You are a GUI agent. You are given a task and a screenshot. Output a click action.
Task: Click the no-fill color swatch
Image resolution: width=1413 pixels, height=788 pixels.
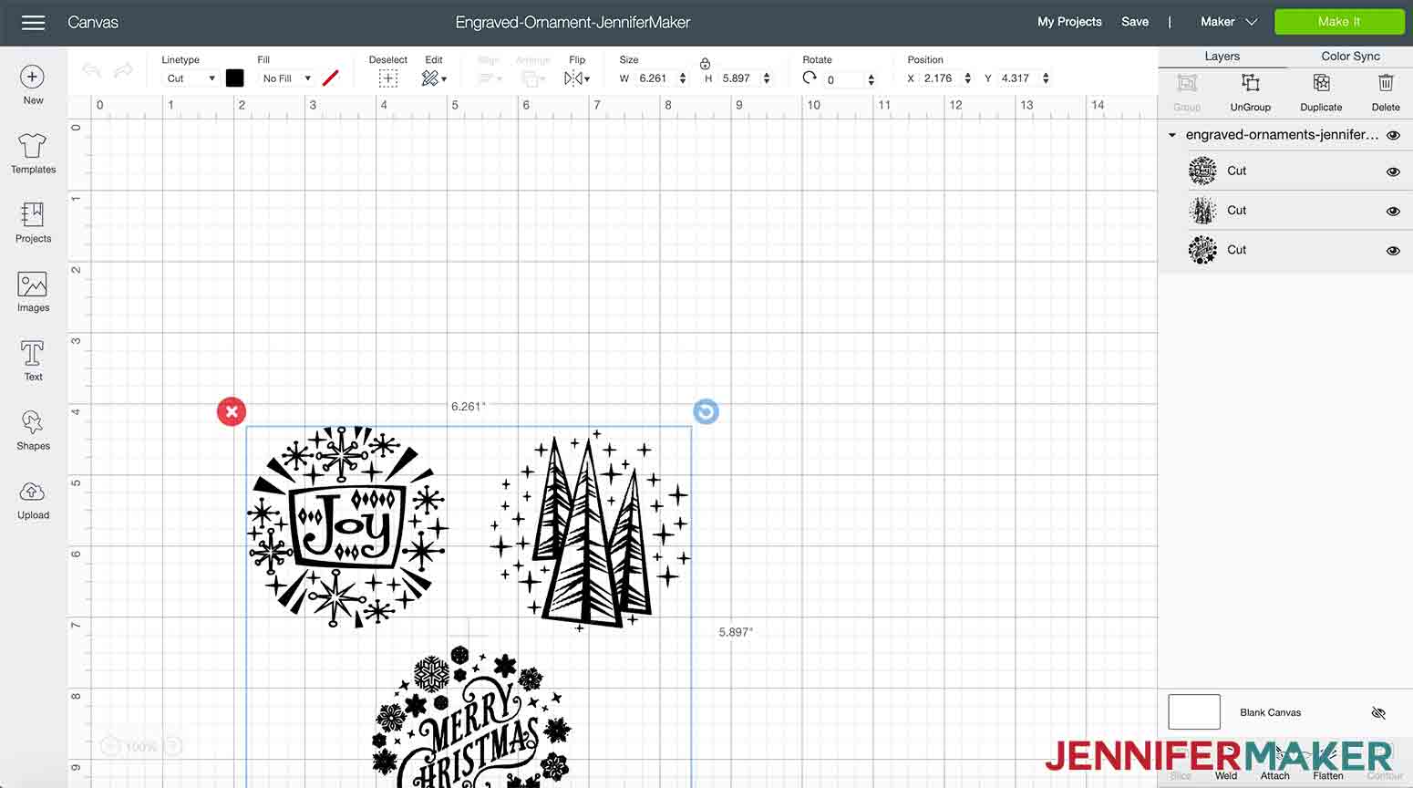pos(330,78)
